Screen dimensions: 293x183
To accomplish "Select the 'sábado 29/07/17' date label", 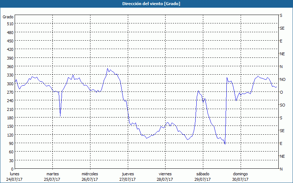I will point(203,176).
